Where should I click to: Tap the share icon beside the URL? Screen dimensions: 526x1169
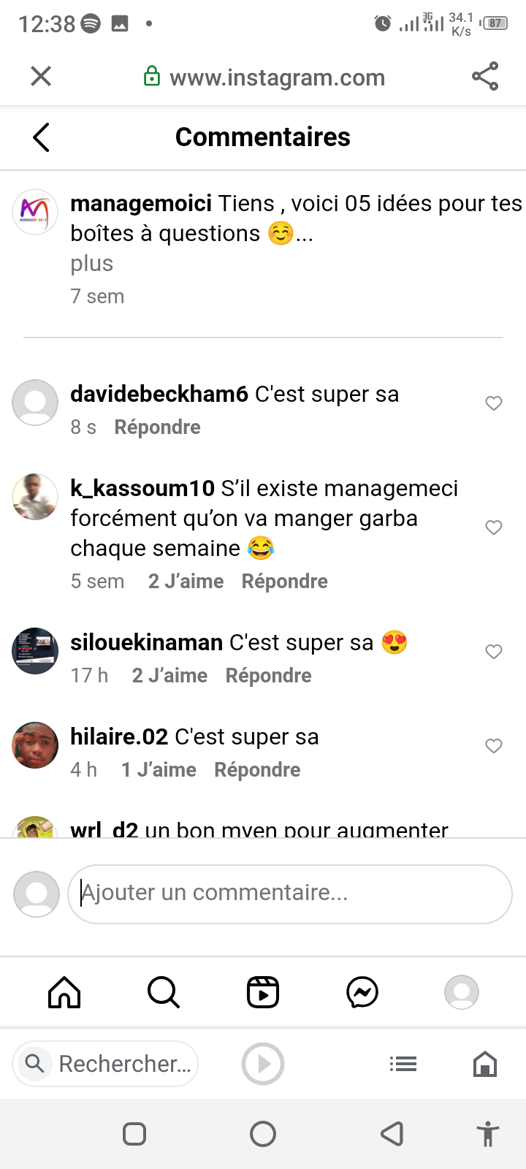point(485,76)
